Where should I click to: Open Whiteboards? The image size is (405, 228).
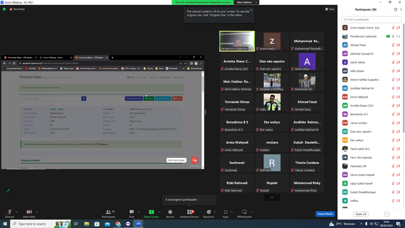pyautogui.click(x=244, y=213)
